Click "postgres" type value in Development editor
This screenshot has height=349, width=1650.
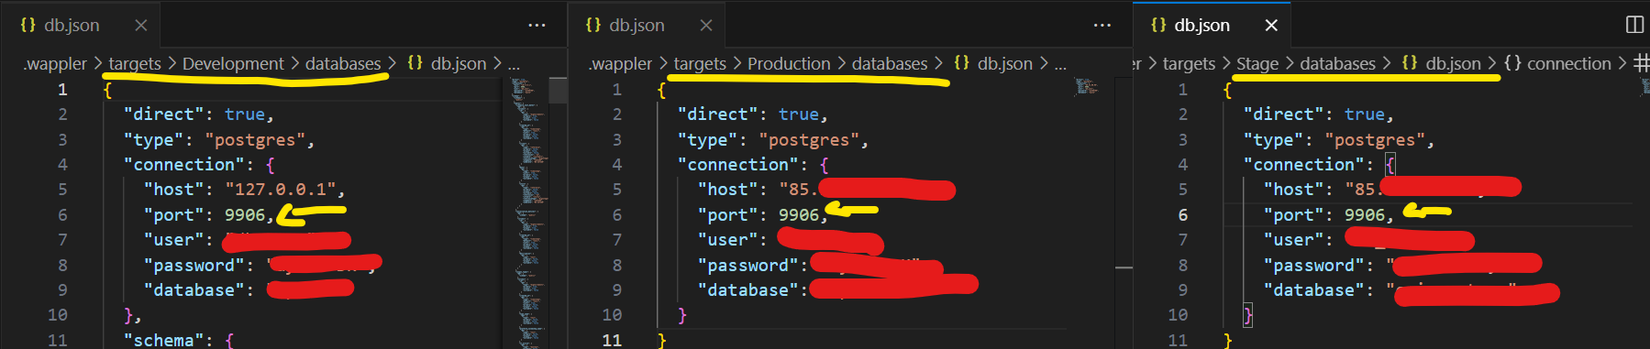(255, 140)
